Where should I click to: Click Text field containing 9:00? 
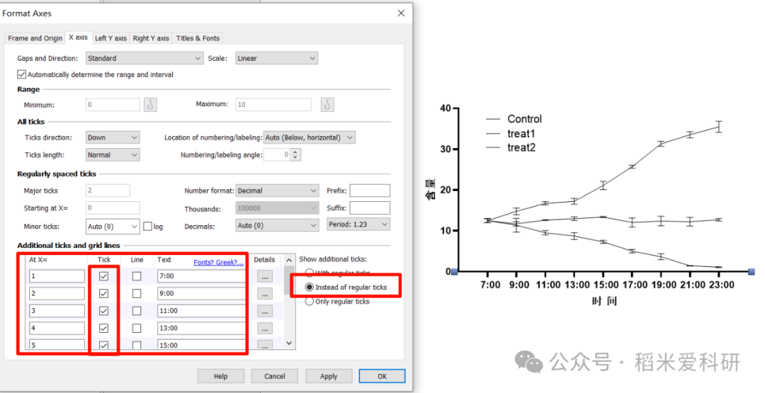201,294
